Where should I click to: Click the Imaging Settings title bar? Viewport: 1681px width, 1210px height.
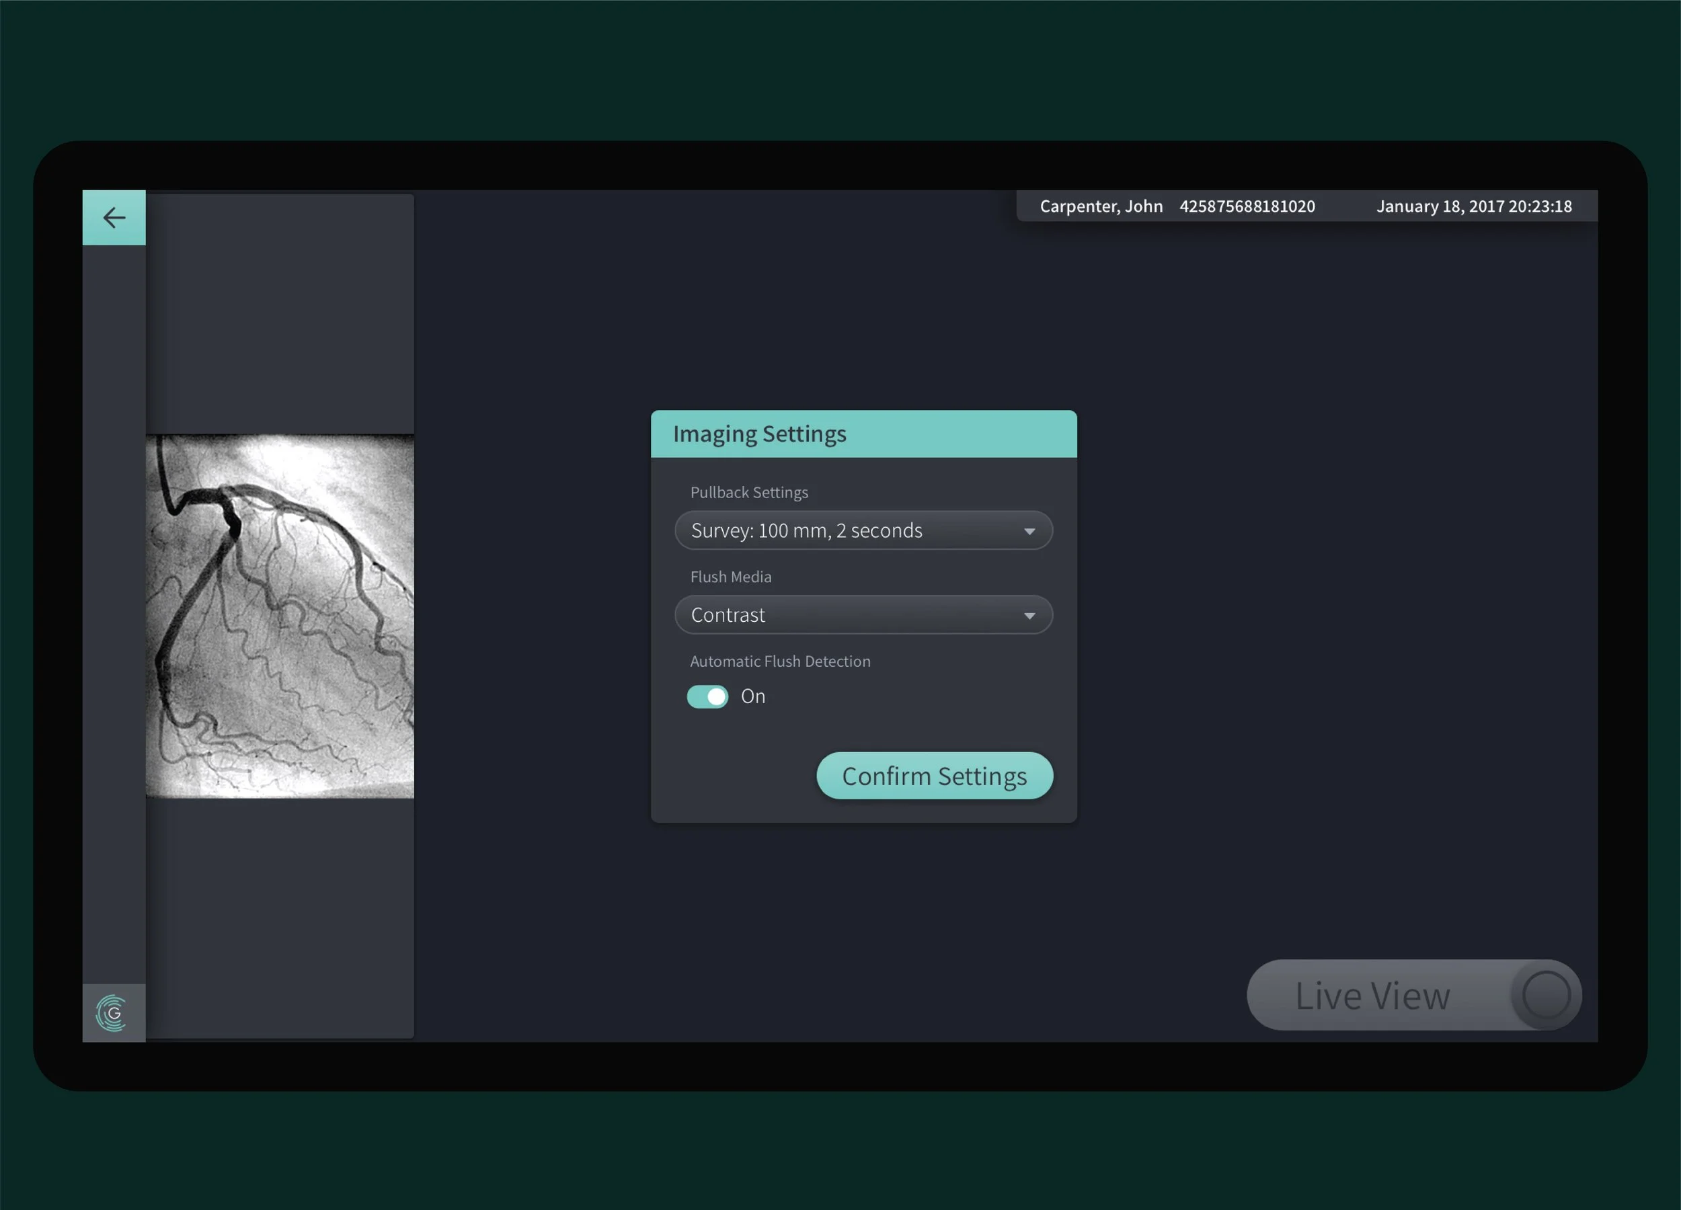click(863, 434)
